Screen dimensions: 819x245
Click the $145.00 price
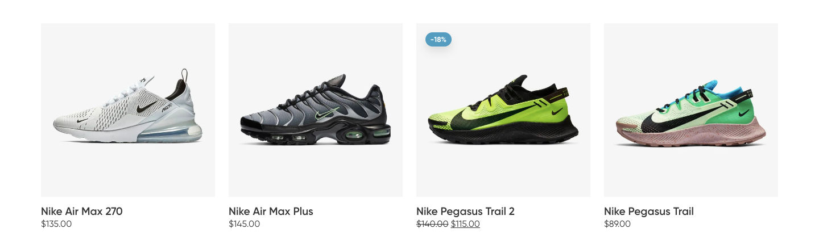pos(244,224)
